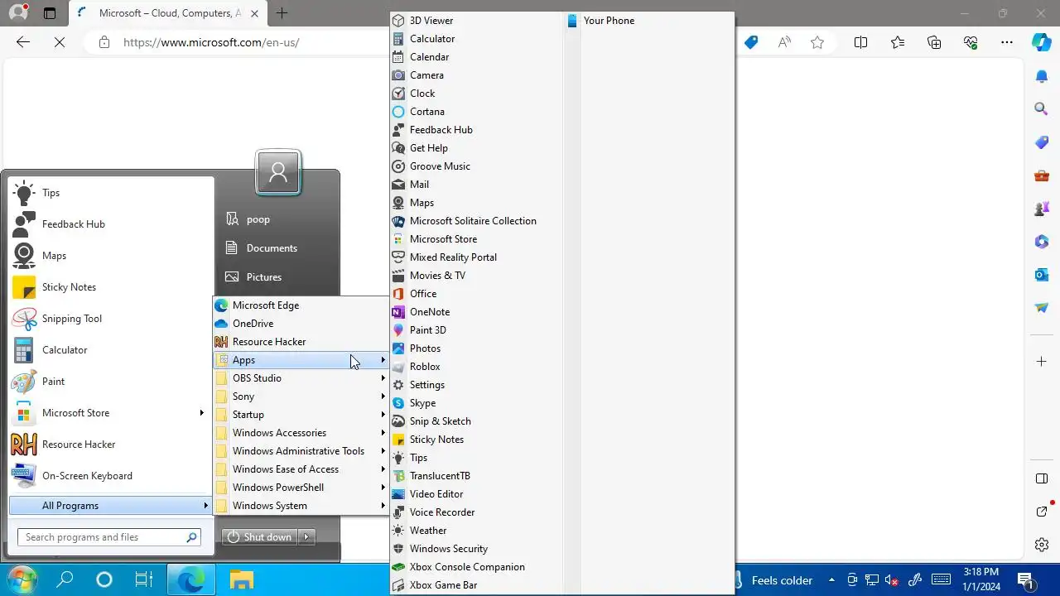The height and width of the screenshot is (596, 1060).
Task: Click the Start orb on taskbar
Action: [x=22, y=579]
